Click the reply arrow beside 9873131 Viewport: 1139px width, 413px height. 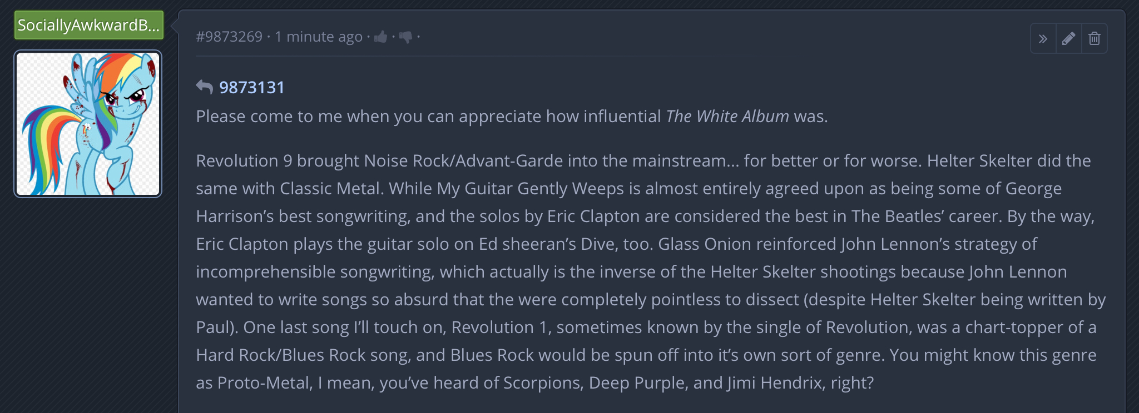pos(204,87)
